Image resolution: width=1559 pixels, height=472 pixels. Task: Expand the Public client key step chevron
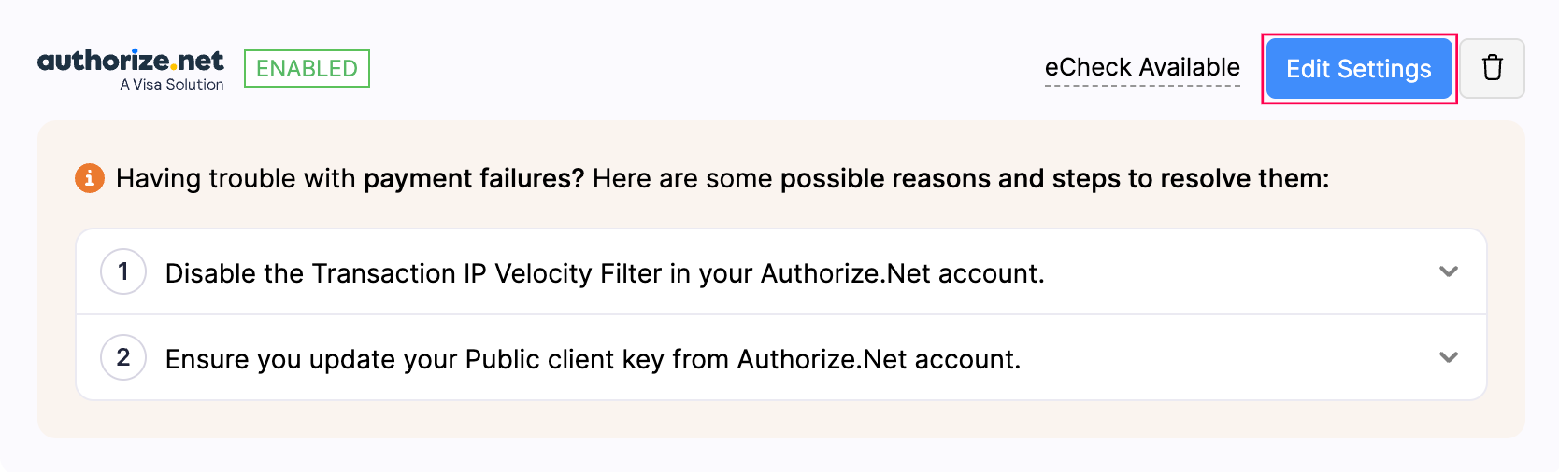1449,357
